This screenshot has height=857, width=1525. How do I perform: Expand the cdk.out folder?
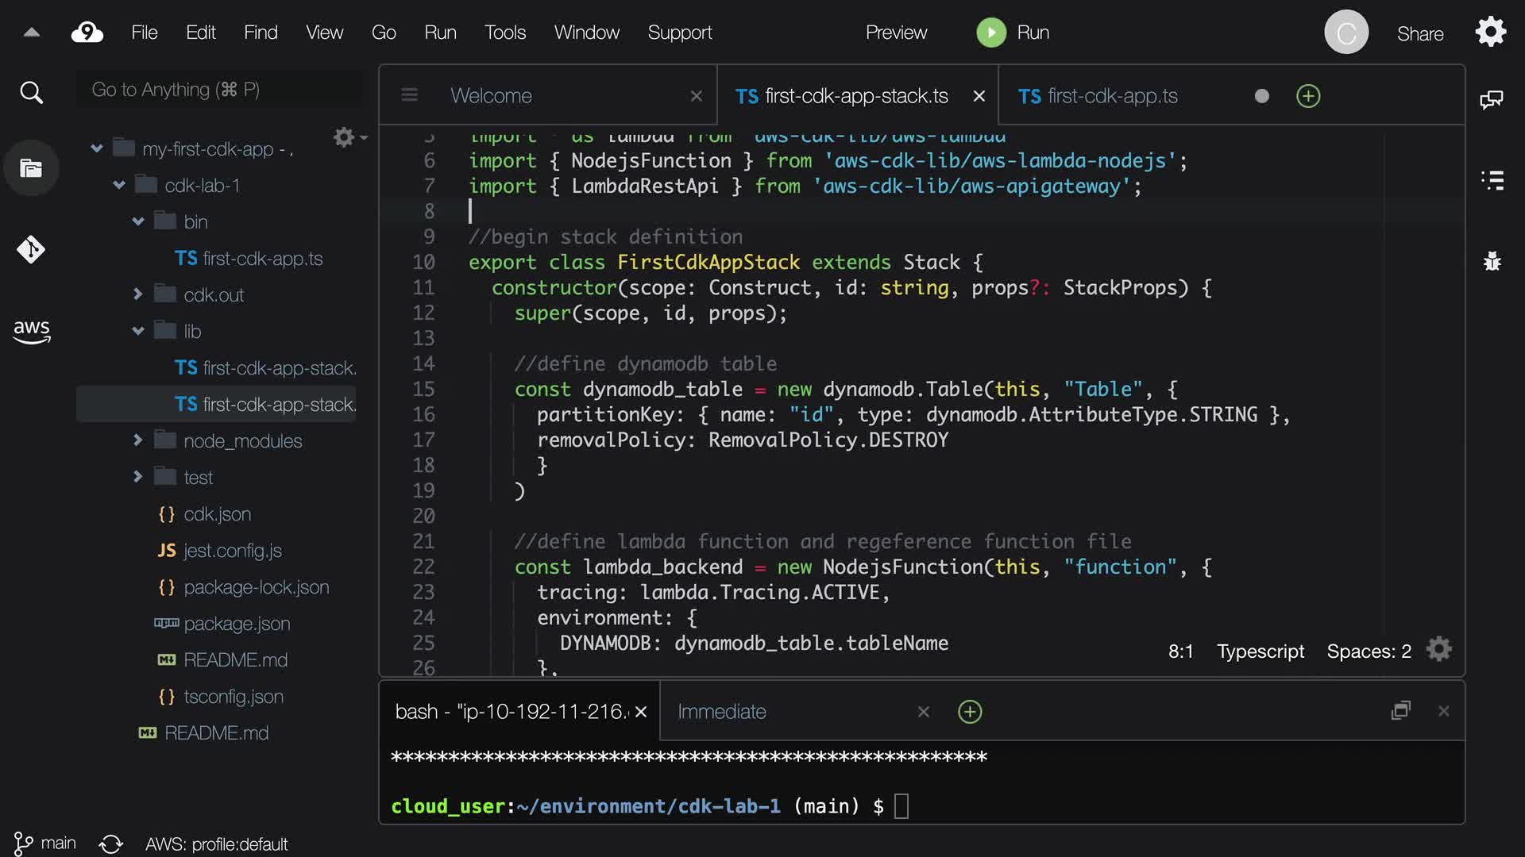point(137,294)
